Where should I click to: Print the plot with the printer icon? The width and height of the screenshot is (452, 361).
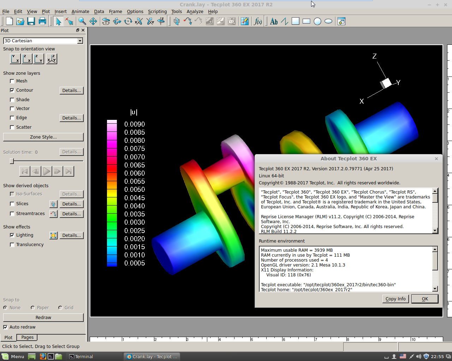coord(42,21)
